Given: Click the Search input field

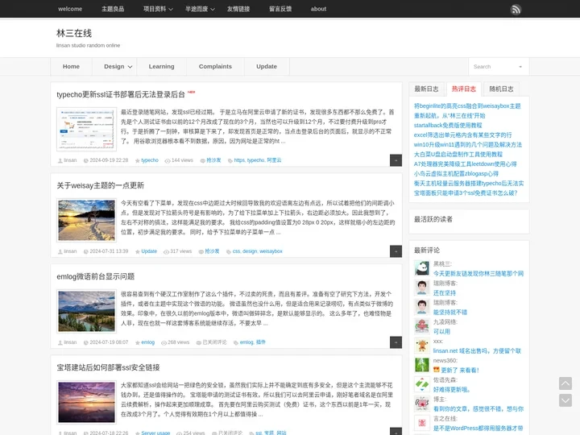Looking at the screenshot, I should point(493,67).
